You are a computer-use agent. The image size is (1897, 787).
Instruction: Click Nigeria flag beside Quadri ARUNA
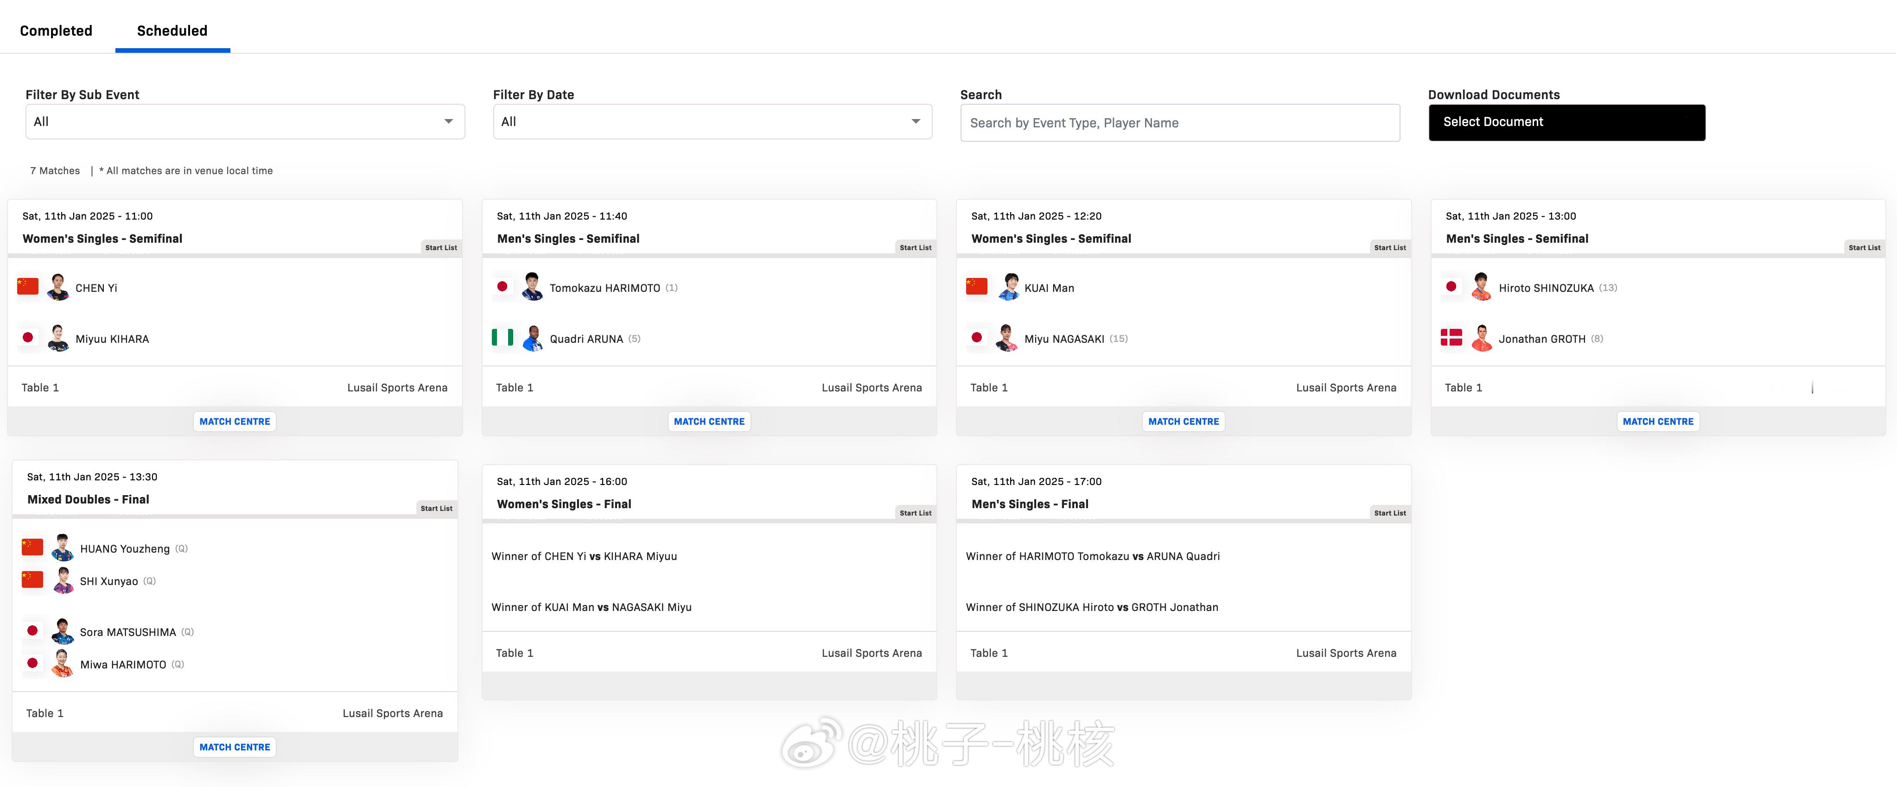tap(502, 338)
